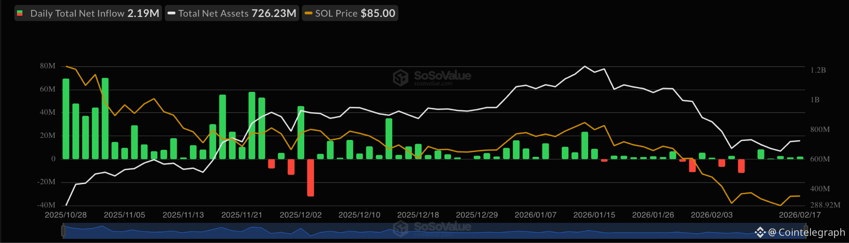The image size is (849, 243).
Task: Select the 2025/12/18 date label
Action: [x=418, y=215]
